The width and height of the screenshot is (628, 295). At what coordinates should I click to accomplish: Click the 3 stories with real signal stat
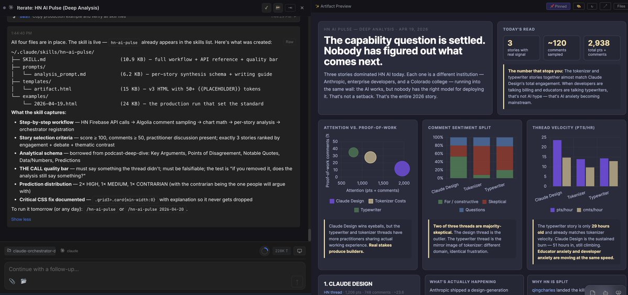pyautogui.click(x=521, y=48)
